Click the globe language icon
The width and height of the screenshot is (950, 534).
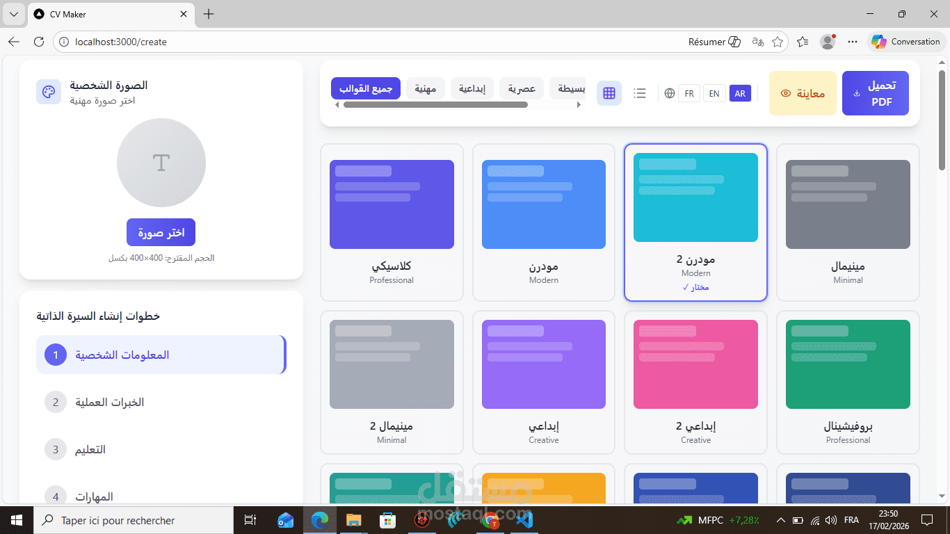(x=669, y=92)
